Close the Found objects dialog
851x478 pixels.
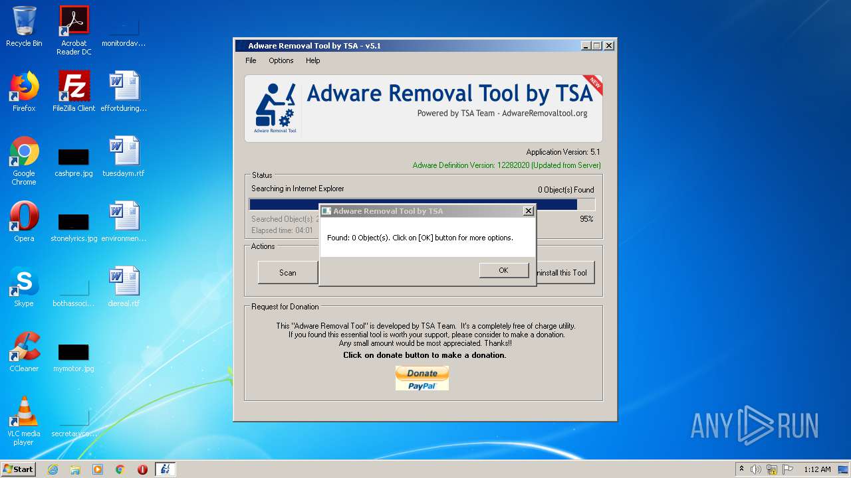pos(528,211)
